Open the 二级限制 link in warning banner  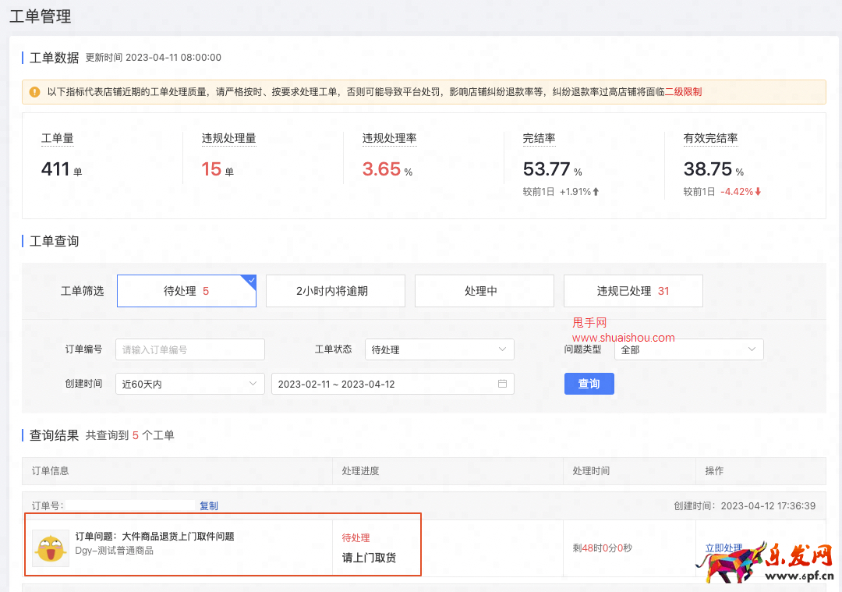[x=683, y=92]
